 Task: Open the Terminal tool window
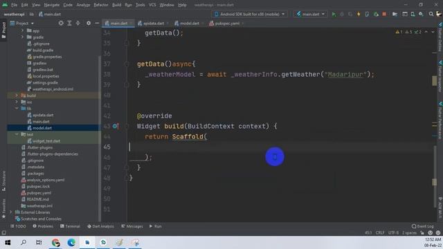(x=70, y=226)
